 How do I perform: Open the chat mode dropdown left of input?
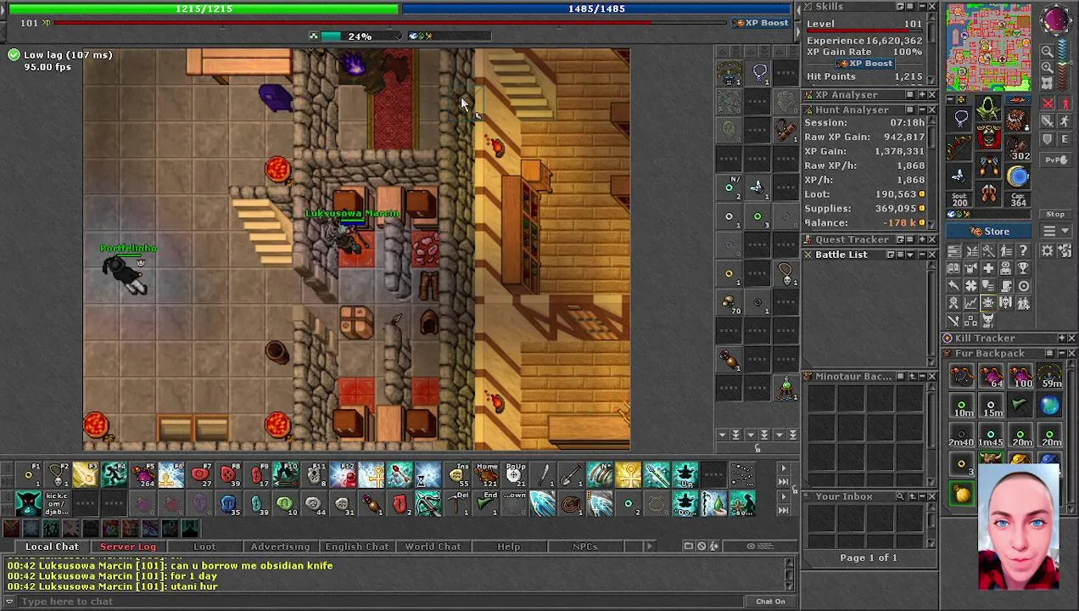click(9, 602)
